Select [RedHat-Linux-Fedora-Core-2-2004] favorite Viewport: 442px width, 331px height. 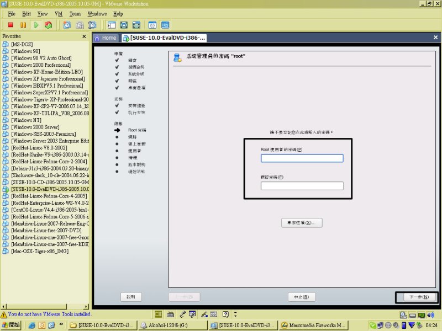click(49, 162)
